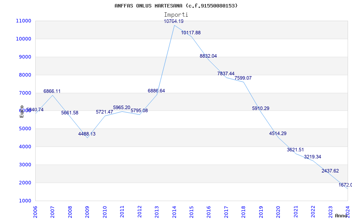Click the 2007 x-axis year label
This screenshot has width=352, height=220.
tap(52, 212)
